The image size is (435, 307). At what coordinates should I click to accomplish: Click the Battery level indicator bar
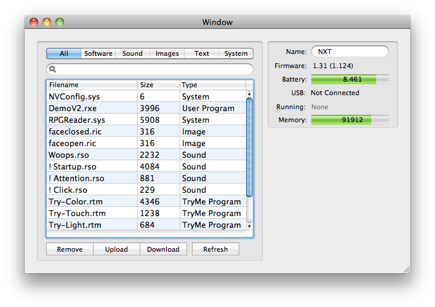pyautogui.click(x=349, y=79)
